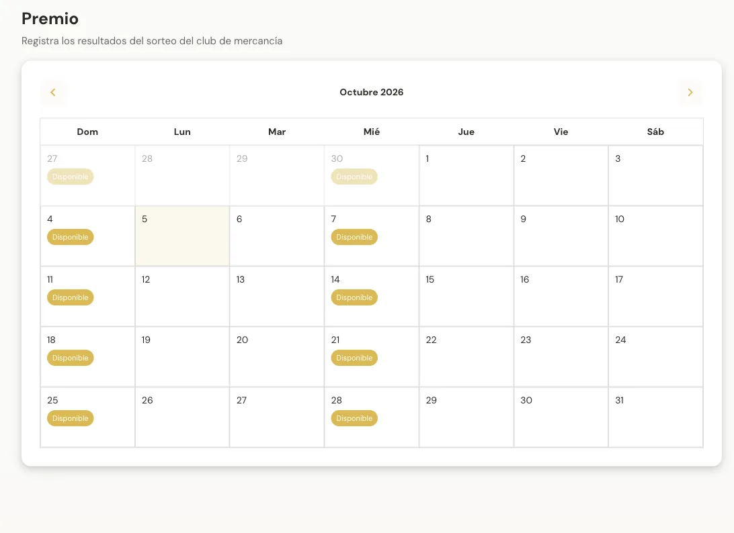Go to previous month using left chevron
The width and height of the screenshot is (734, 533).
click(53, 92)
